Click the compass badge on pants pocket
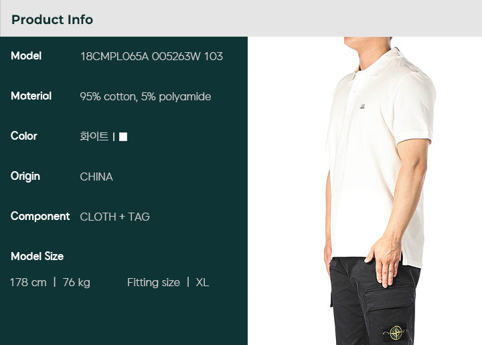This screenshot has height=345, width=482. click(396, 333)
